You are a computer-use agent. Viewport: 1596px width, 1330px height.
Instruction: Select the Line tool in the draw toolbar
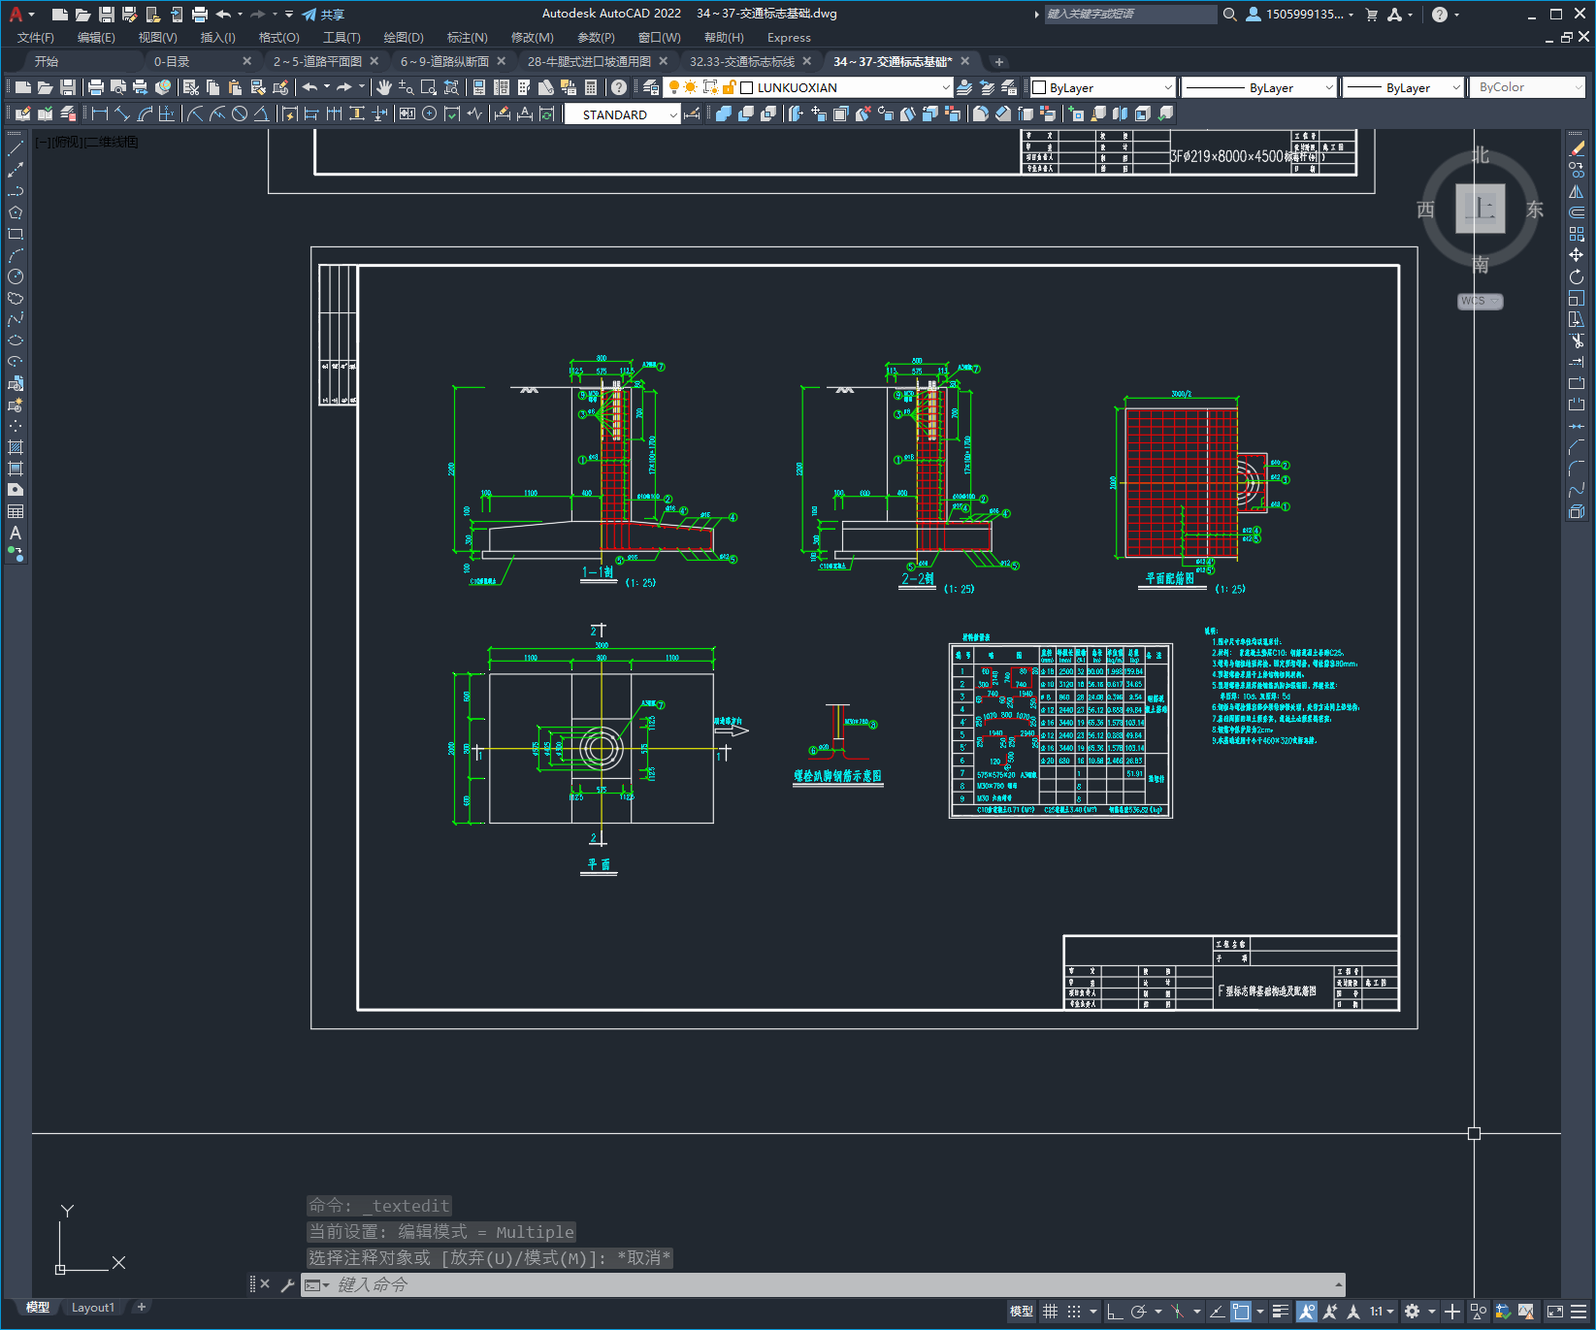click(x=16, y=148)
